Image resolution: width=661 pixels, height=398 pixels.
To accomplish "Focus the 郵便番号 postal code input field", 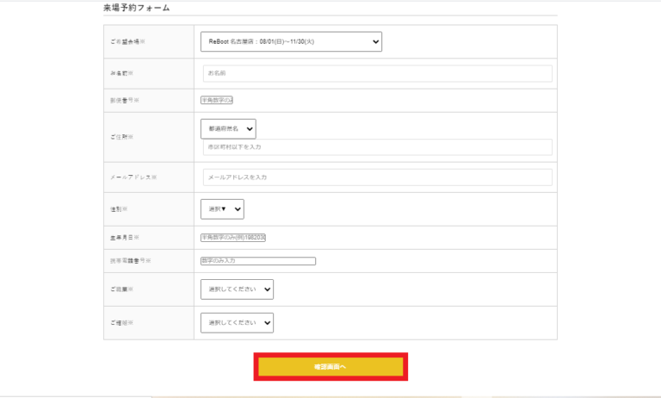I will (x=217, y=100).
